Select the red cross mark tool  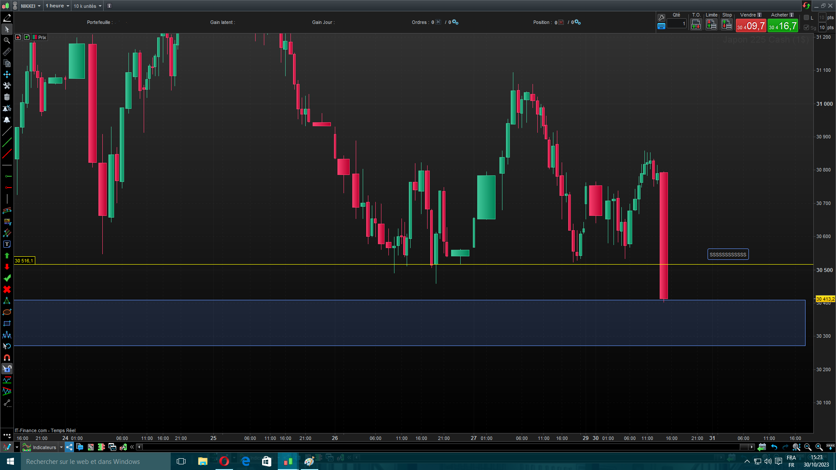click(7, 290)
